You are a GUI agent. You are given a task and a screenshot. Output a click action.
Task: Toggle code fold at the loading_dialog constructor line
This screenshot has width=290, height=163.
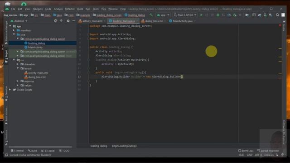coord(88,60)
